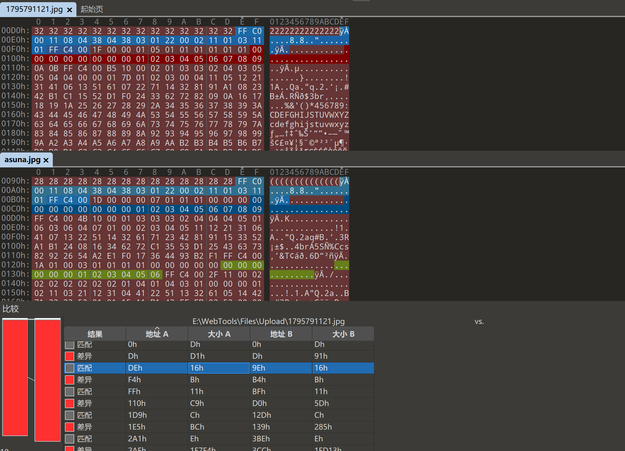Click ASCII text CDEFGHIJSTUVWXYZ in top view
Screen dimensions: 625x451
(x=309, y=115)
